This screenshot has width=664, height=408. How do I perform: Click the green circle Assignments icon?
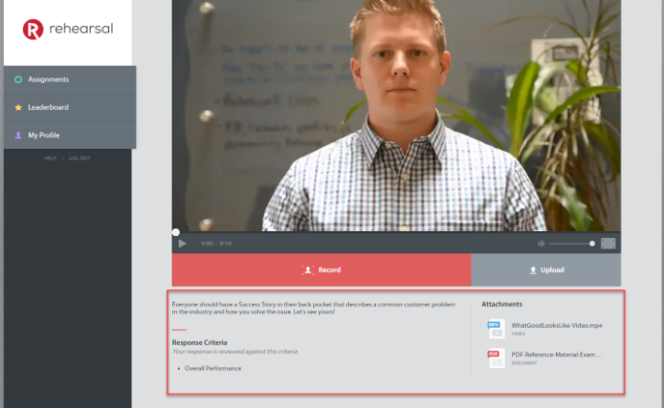coord(18,79)
